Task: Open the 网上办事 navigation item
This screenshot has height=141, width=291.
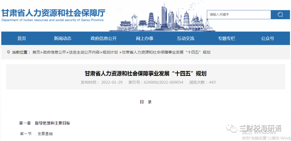Action: tap(145, 38)
